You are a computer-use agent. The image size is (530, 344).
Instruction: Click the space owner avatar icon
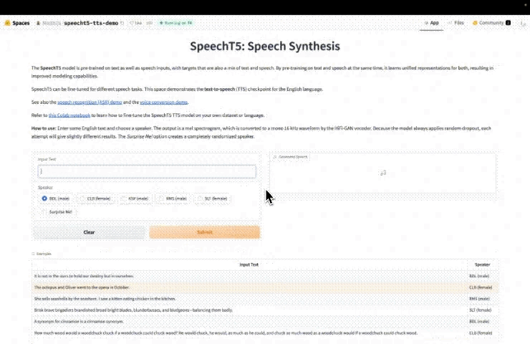pyautogui.click(x=38, y=23)
